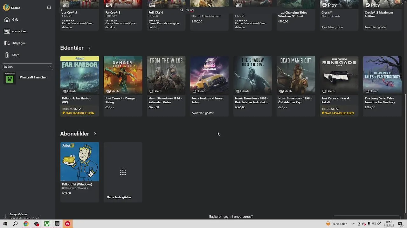This screenshot has height=228, width=407.
Task: Click the Store shopping bag icon
Action: pos(7,55)
